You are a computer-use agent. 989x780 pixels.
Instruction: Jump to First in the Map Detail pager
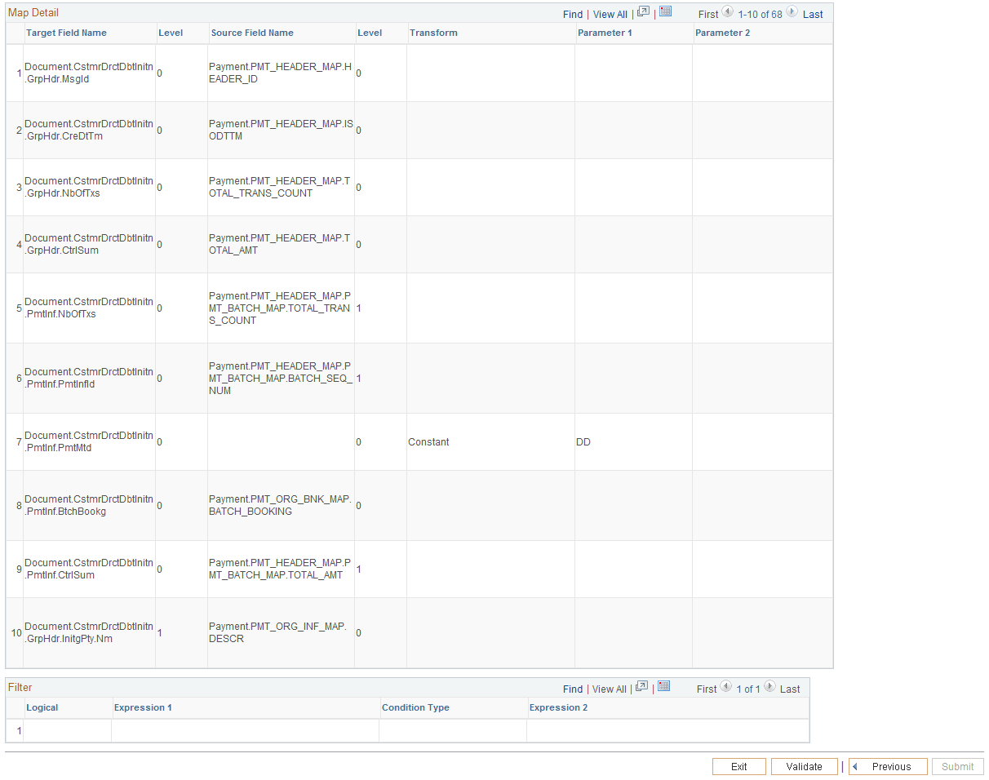pos(708,14)
